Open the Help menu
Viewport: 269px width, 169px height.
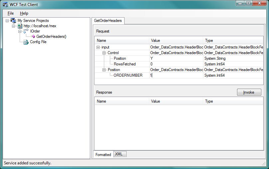coord(24,13)
